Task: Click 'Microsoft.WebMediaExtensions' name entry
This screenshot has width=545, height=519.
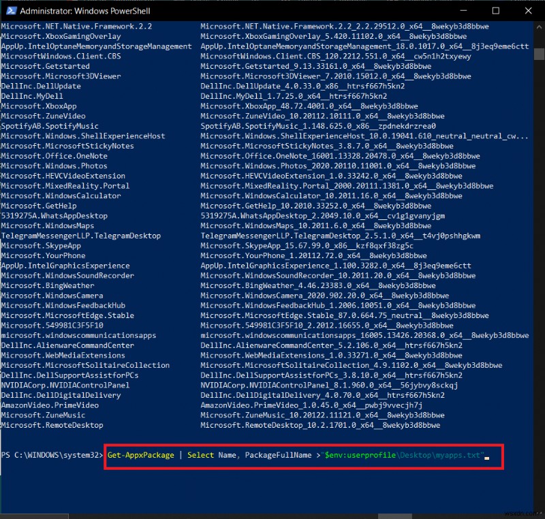Action: click(x=63, y=356)
